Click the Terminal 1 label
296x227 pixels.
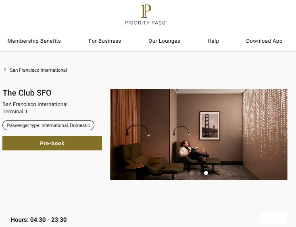(x=15, y=112)
